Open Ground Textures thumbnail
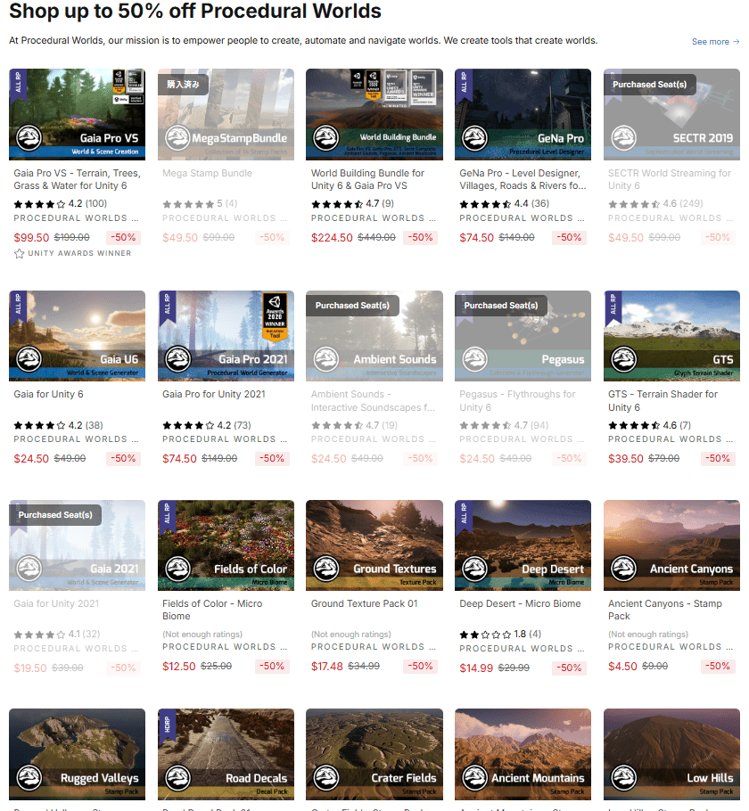The height and width of the screenshot is (811, 749). click(x=374, y=545)
